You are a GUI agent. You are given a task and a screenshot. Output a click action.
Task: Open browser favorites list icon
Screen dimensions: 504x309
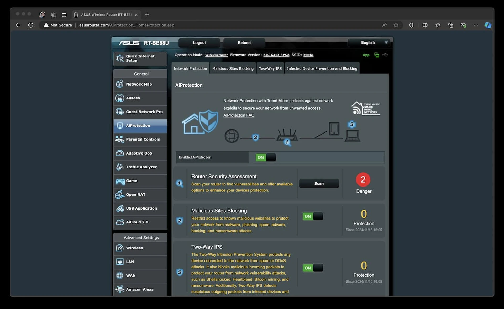point(438,25)
